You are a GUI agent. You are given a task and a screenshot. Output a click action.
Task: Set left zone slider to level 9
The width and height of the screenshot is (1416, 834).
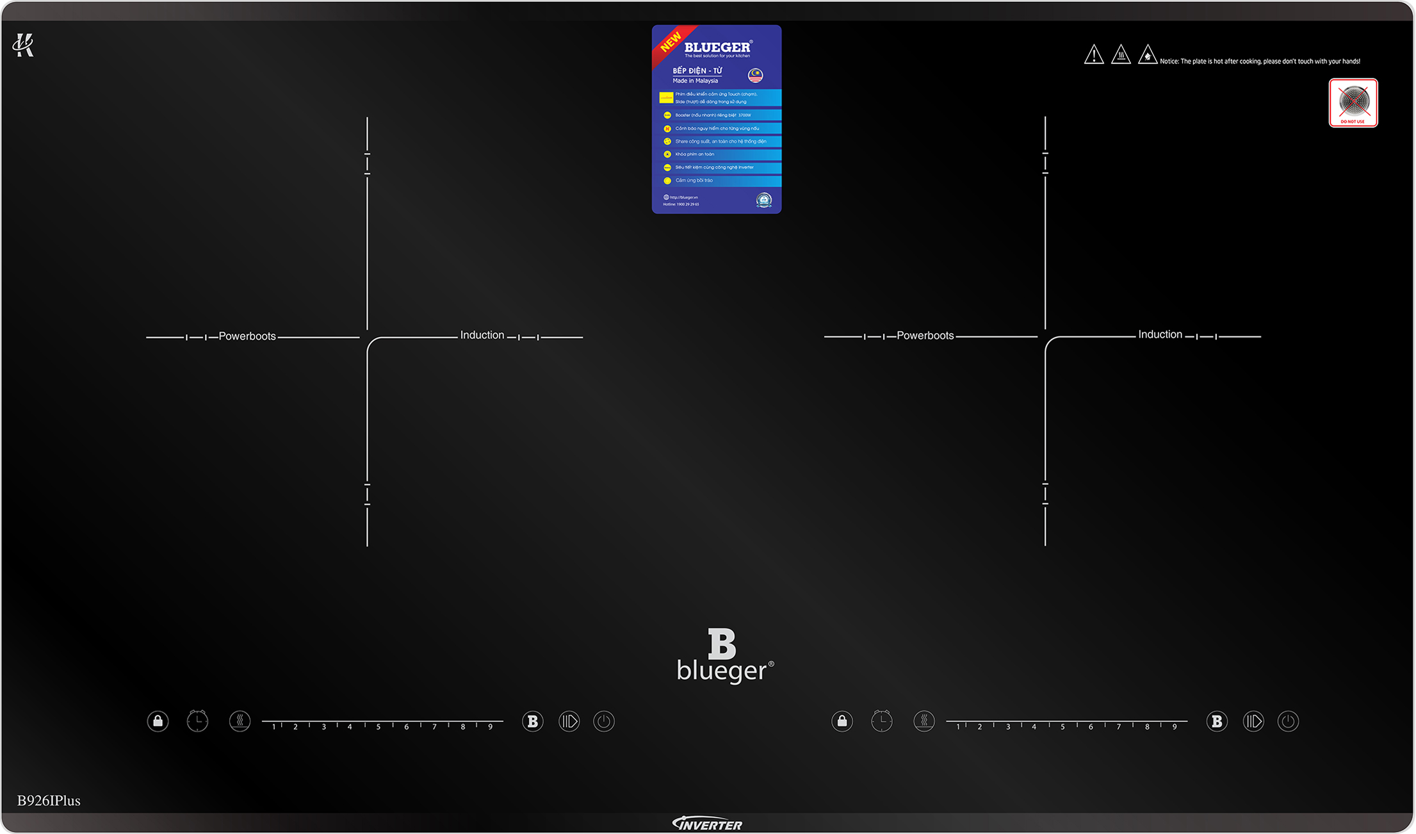491,726
